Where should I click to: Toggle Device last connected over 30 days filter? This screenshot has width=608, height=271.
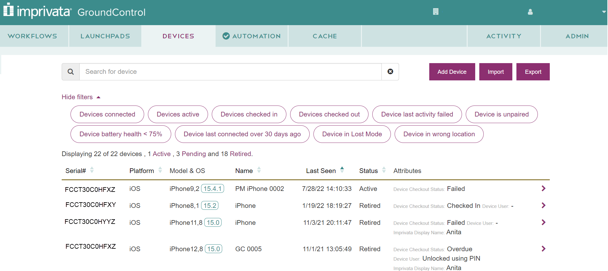242,134
